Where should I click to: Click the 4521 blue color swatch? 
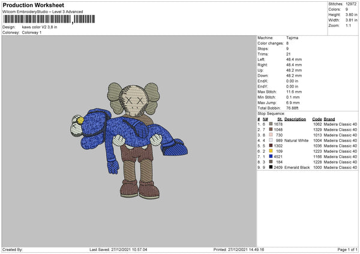pos(271,156)
